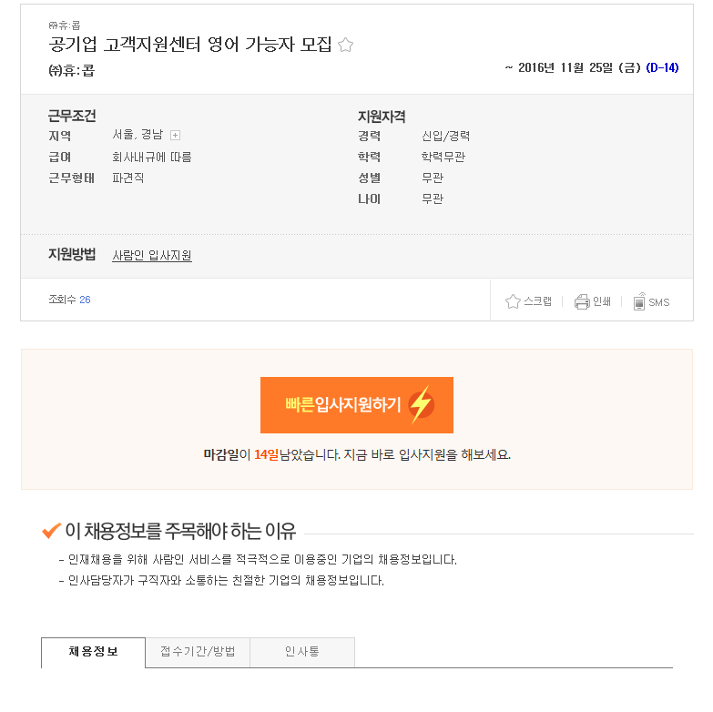This screenshot has width=713, height=712.
Task: Click the 스크랩 text label
Action: click(537, 301)
